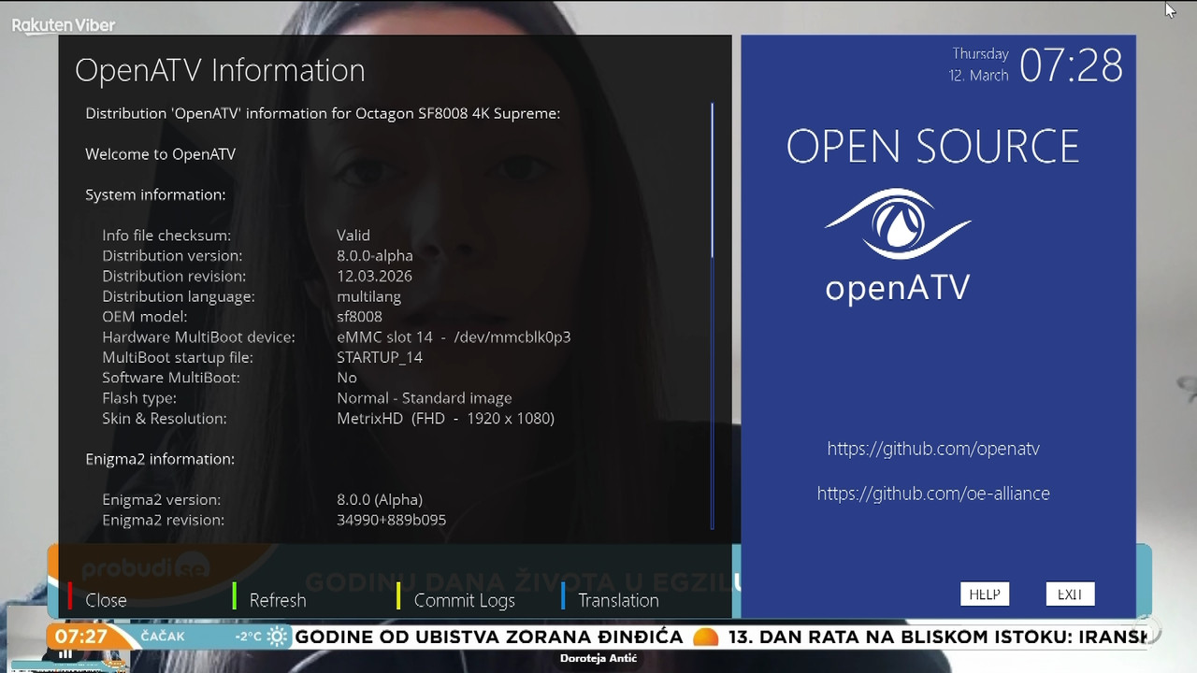This screenshot has width=1197, height=673.
Task: Click the 'Skin & Resolution:' label
Action: [x=165, y=419]
